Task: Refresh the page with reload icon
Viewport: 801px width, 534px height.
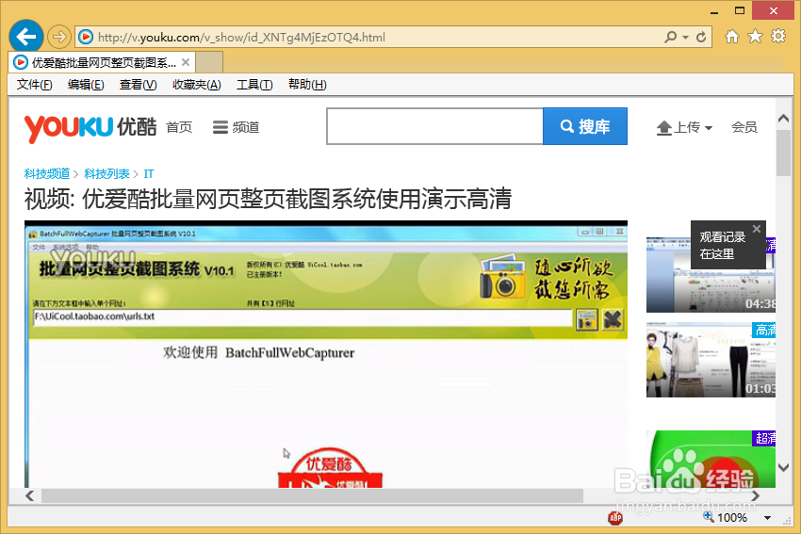Action: (x=701, y=37)
